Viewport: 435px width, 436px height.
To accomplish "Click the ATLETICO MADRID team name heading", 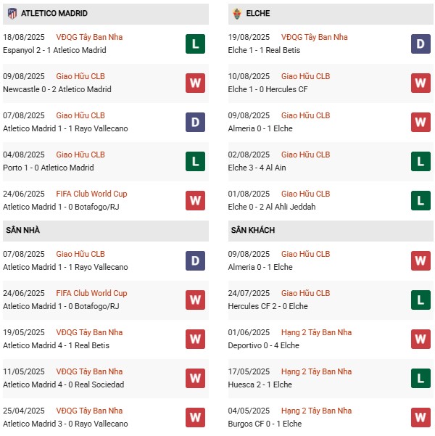I will [x=54, y=14].
